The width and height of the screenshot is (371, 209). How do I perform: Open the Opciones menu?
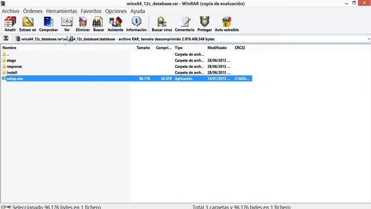[116, 11]
